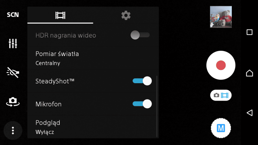
Task: Open manual adjustment sliders icon
Action: tap(13, 43)
